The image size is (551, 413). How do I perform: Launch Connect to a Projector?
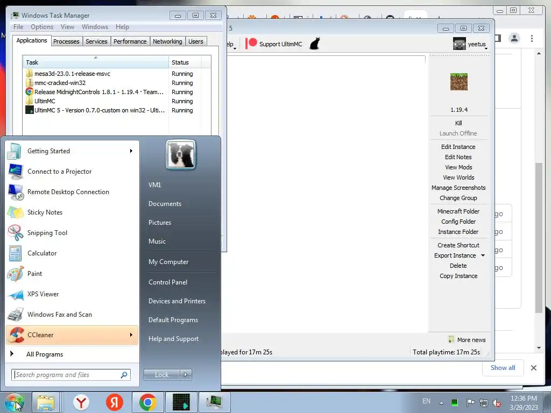[x=72, y=172]
